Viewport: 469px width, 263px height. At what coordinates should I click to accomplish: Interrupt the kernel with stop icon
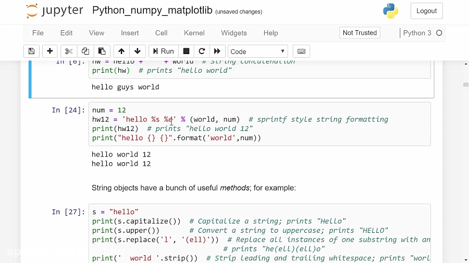coord(186,51)
